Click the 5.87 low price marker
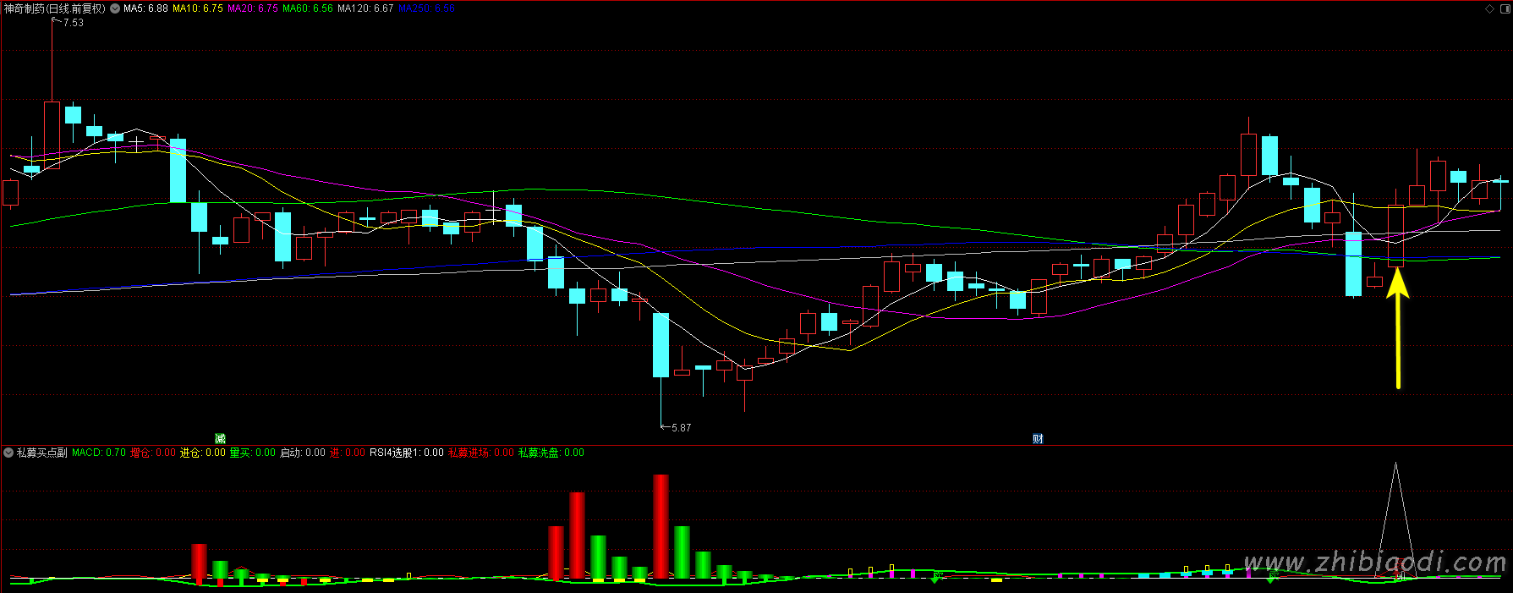 click(x=681, y=428)
